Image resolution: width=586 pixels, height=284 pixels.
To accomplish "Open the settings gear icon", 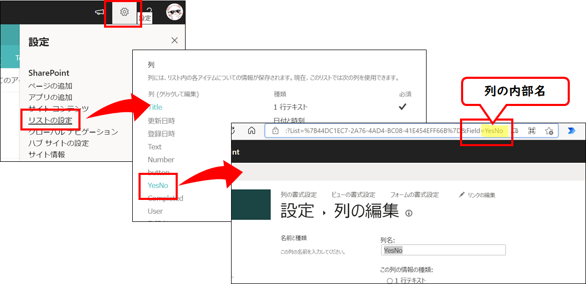I will [x=124, y=13].
